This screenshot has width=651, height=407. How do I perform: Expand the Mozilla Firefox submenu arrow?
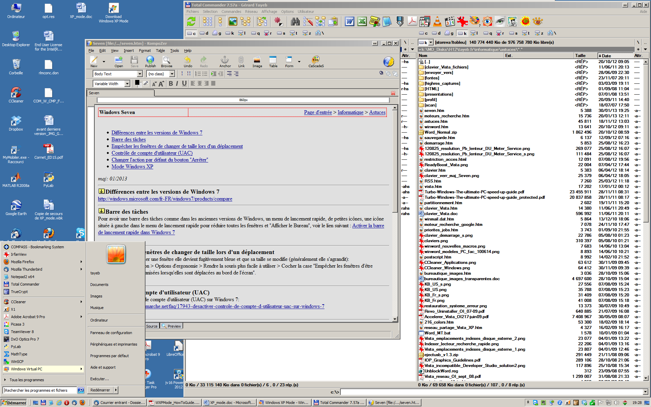(x=81, y=262)
